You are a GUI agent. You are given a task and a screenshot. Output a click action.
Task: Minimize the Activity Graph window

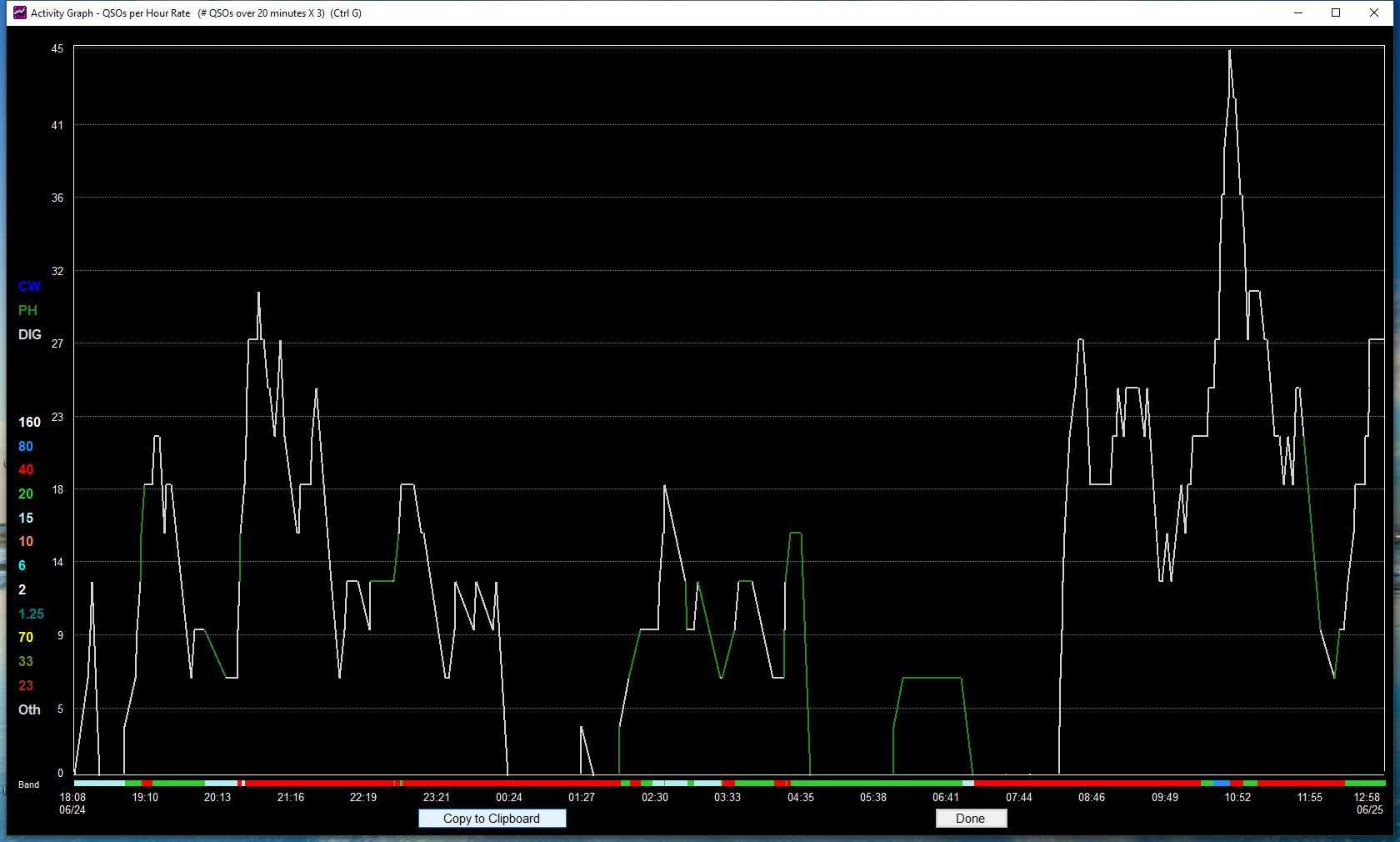pyautogui.click(x=1298, y=13)
